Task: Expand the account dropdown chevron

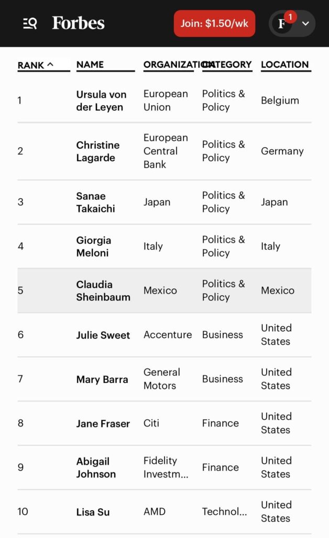Action: pos(305,24)
